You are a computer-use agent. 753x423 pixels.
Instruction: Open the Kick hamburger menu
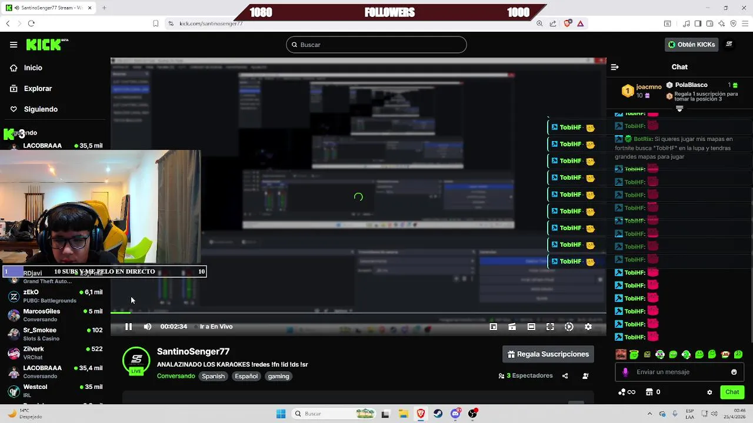click(x=14, y=45)
